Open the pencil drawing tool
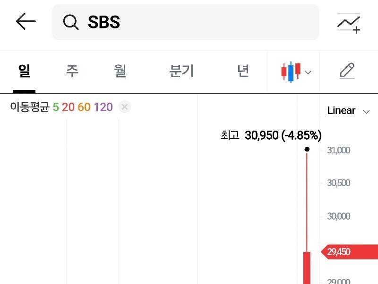The image size is (378, 284). 347,71
